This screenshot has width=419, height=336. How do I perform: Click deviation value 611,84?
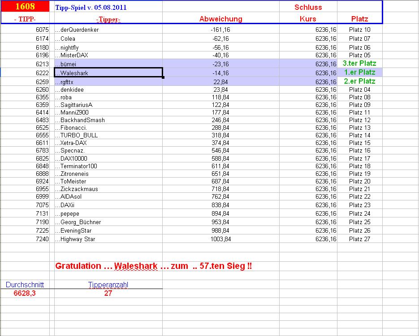(x=221, y=166)
